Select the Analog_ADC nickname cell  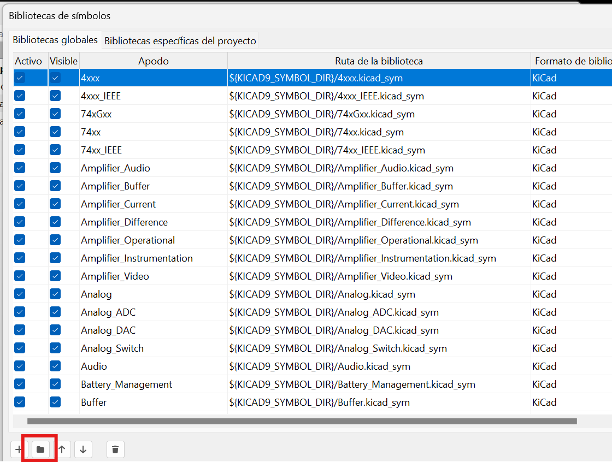pyautogui.click(x=154, y=312)
